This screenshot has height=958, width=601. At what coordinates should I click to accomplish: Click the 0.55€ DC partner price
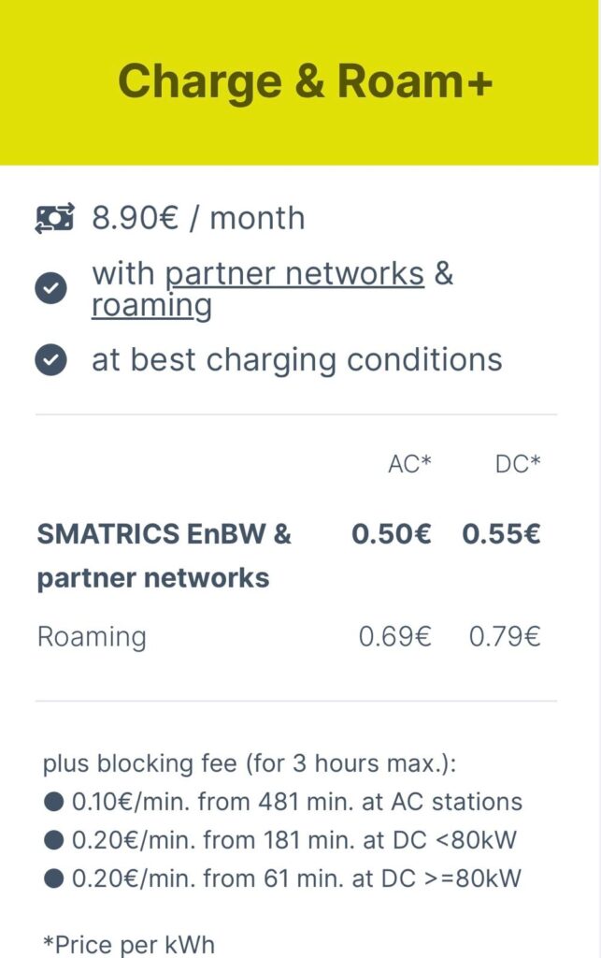pos(501,534)
